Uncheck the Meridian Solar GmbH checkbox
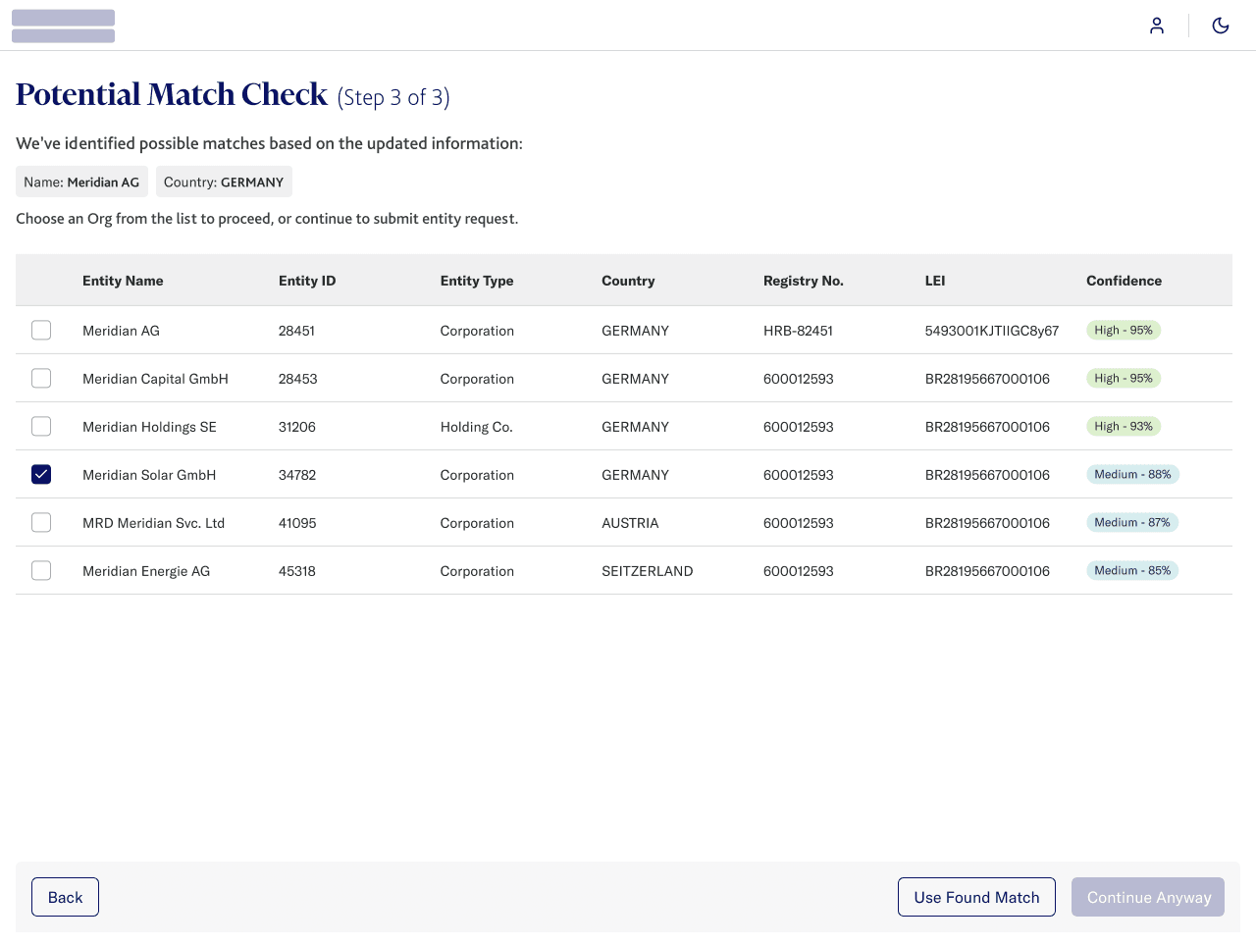The height and width of the screenshot is (945, 1256). click(41, 474)
